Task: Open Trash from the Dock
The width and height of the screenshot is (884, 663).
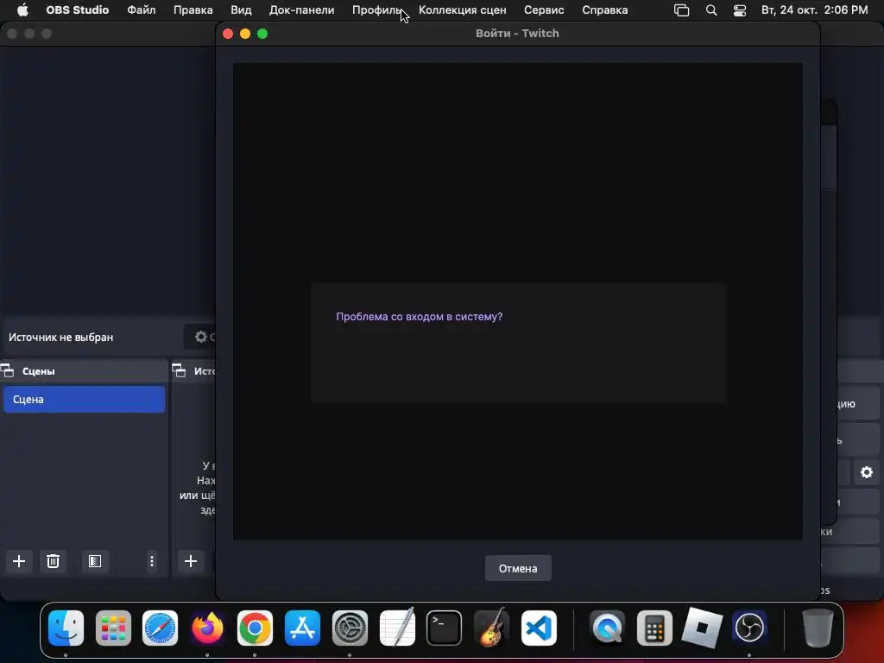Action: click(x=818, y=628)
